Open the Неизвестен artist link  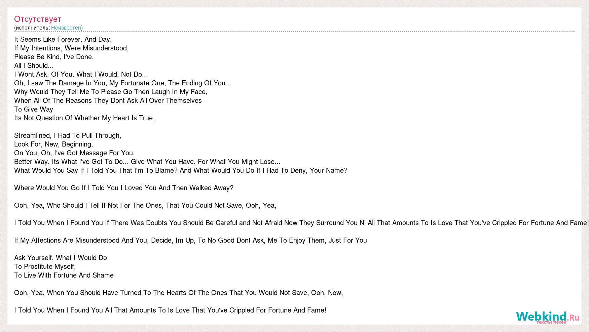point(66,28)
